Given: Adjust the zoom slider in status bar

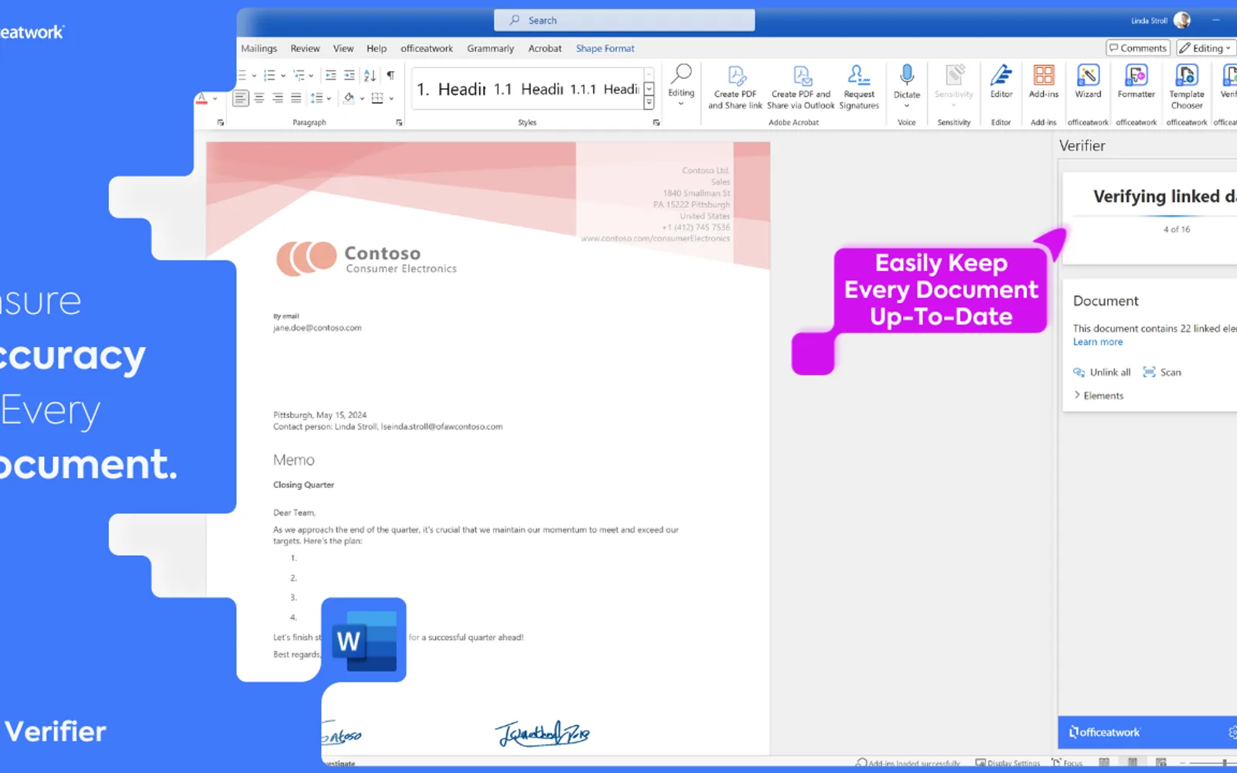Looking at the screenshot, I should click(1225, 763).
